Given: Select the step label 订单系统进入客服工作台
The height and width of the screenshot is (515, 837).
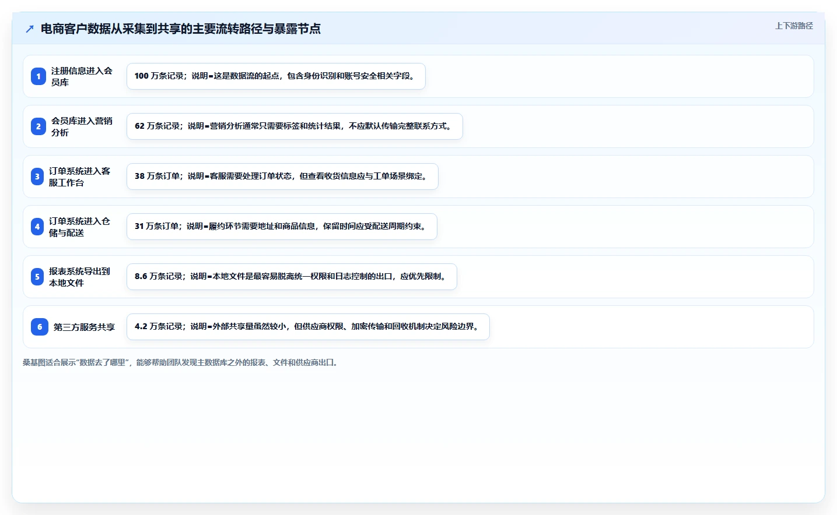Looking at the screenshot, I should coord(80,177).
